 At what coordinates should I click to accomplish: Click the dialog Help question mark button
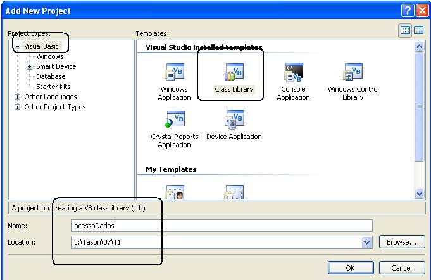tap(408, 11)
